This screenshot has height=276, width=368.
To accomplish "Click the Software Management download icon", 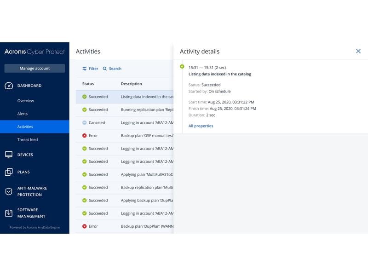I will pos(9,213).
